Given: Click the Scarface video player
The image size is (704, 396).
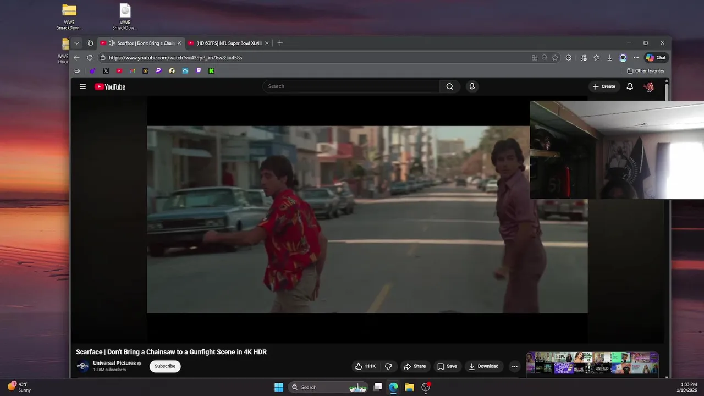Looking at the screenshot, I should [367, 219].
